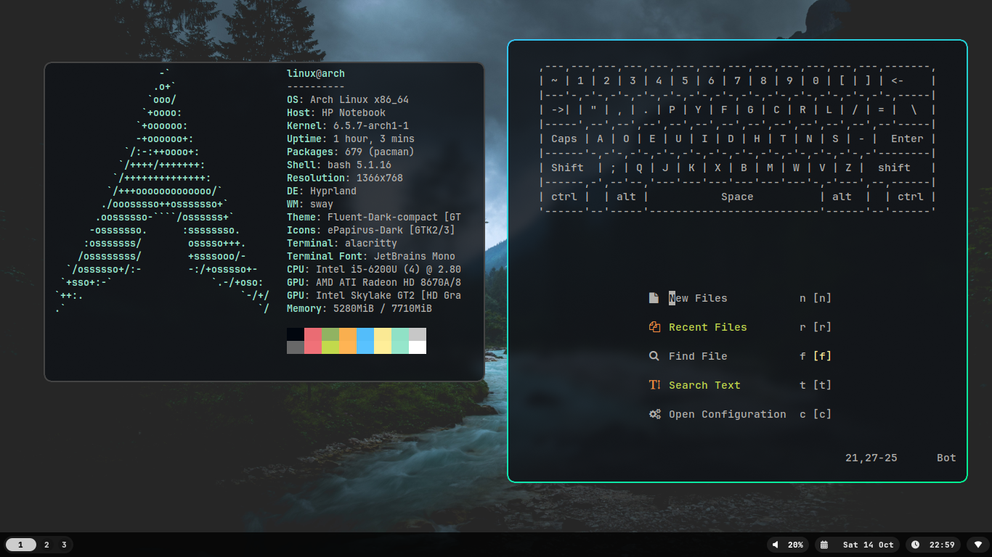Click the Space key in ASCII keyboard
Screen dimensions: 992x557
point(737,197)
